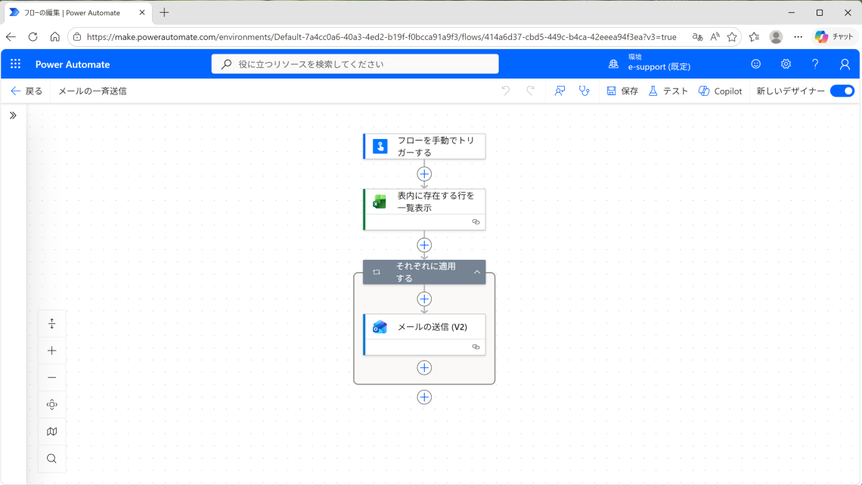Click the minimap icon in canvas controls

(x=51, y=431)
